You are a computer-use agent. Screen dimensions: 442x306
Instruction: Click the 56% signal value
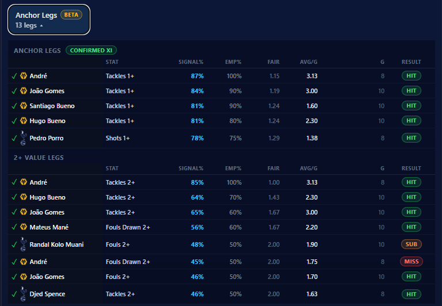point(197,227)
